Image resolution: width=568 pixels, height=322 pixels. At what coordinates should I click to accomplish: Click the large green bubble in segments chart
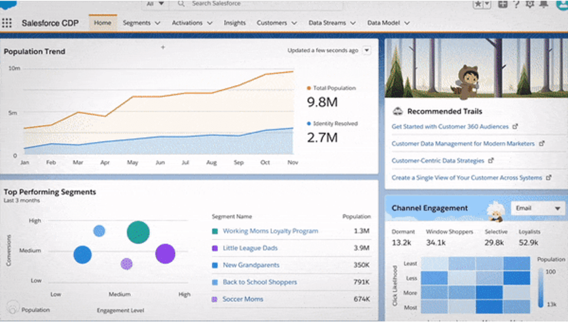pos(138,232)
